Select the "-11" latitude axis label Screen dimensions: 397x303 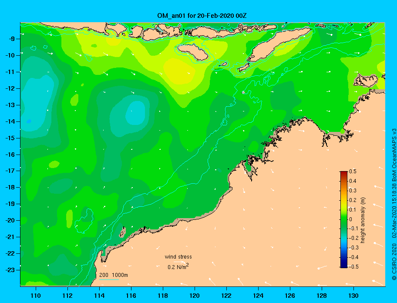(10, 72)
